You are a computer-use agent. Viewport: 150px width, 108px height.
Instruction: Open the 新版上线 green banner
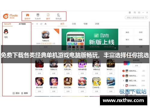point(90,39)
